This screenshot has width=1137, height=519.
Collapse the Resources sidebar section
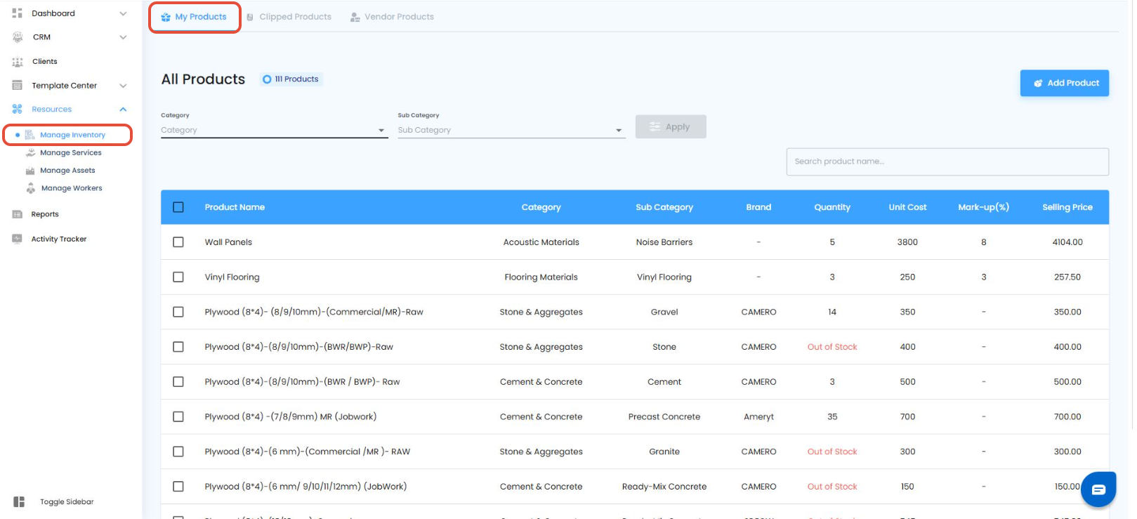(123, 110)
